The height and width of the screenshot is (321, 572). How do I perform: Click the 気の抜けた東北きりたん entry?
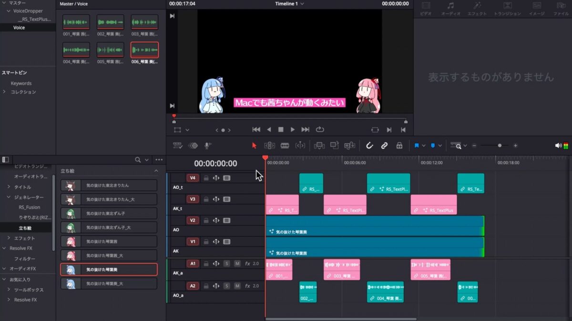pos(109,185)
